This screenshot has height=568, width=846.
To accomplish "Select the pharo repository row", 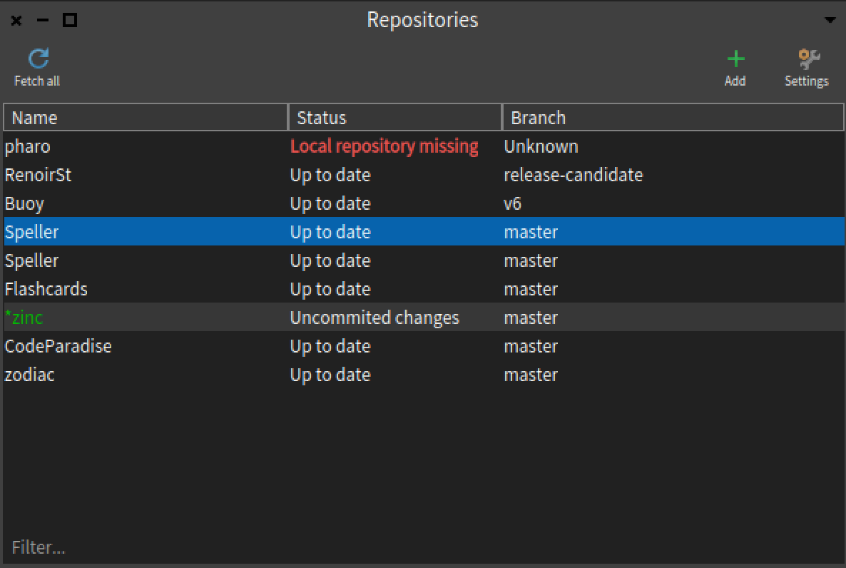I will coord(28,146).
